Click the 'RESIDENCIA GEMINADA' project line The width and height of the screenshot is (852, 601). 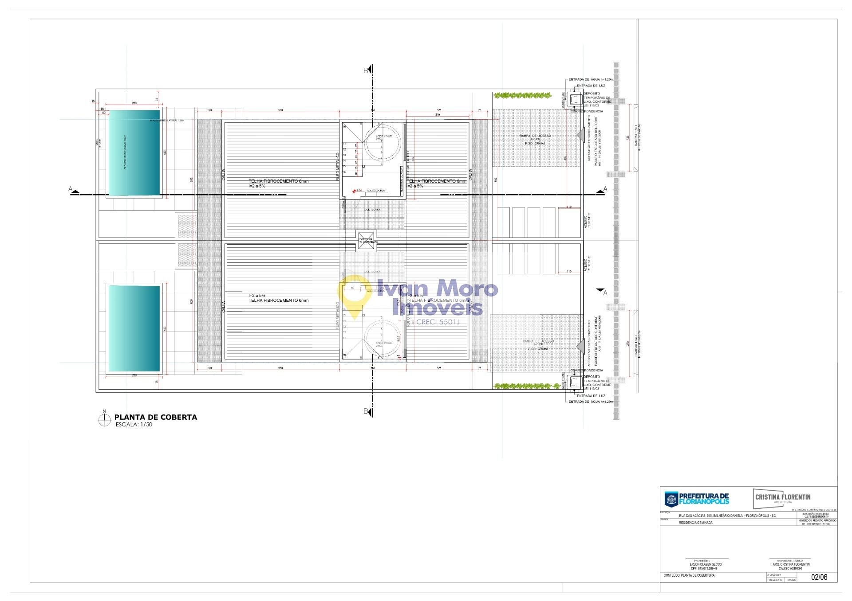point(695,523)
